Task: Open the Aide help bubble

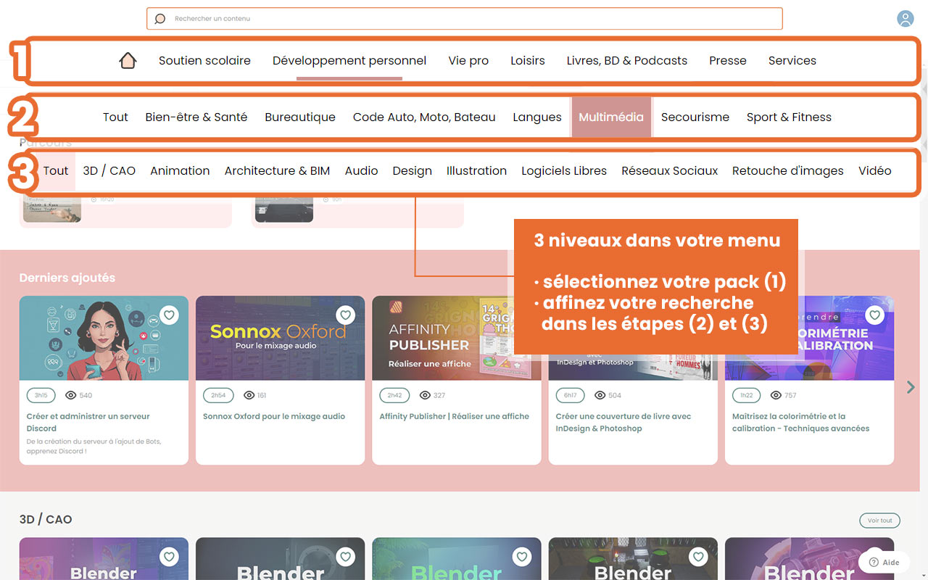Action: tap(884, 562)
